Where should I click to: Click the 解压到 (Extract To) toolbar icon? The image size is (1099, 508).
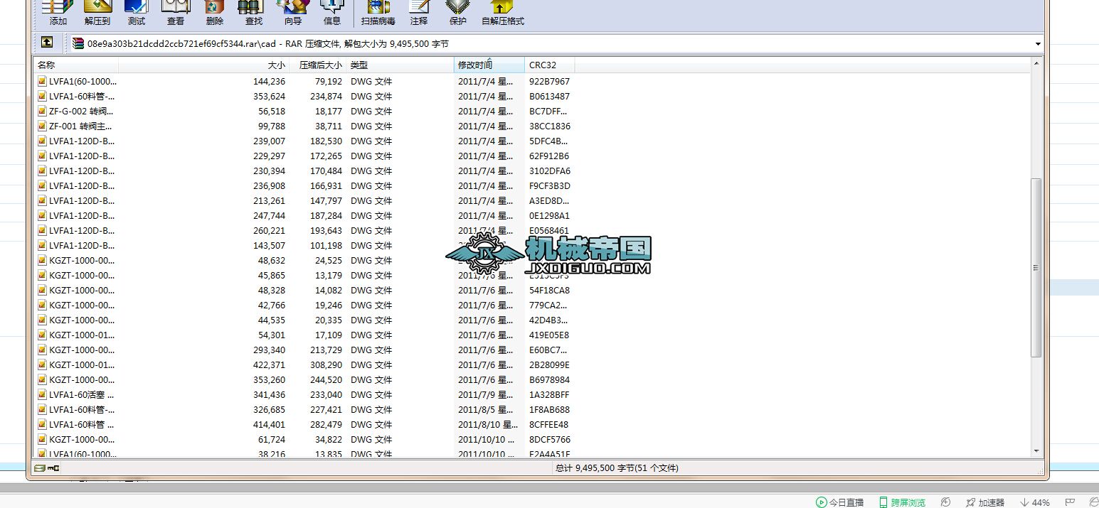[97, 8]
